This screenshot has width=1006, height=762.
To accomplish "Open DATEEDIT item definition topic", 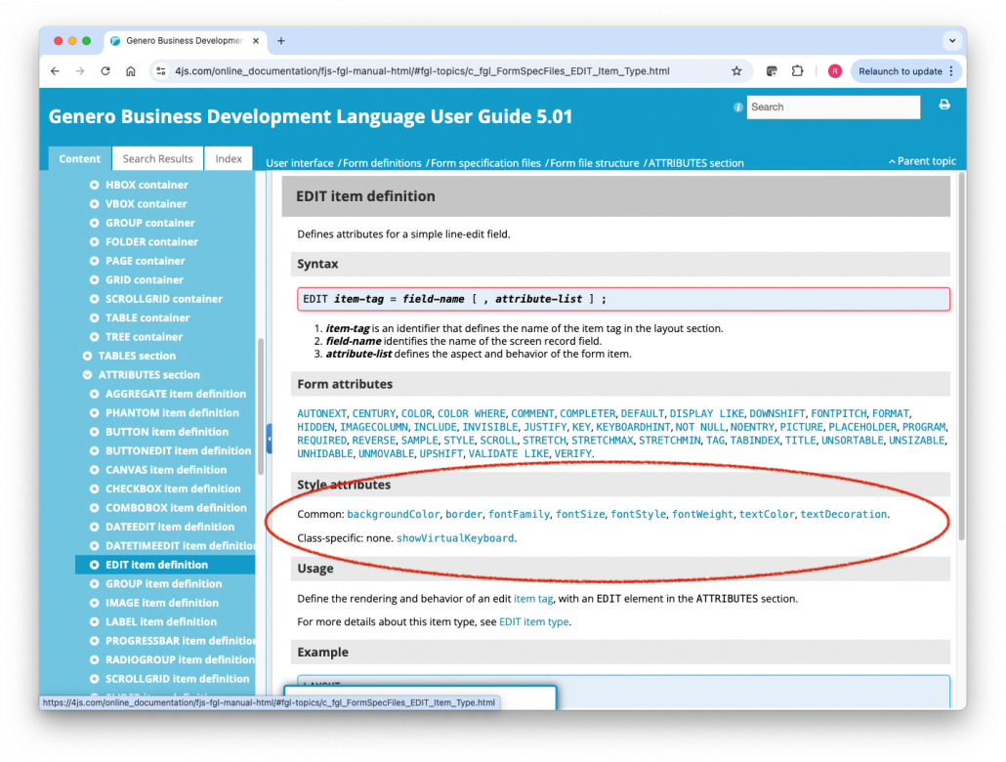I will [169, 527].
